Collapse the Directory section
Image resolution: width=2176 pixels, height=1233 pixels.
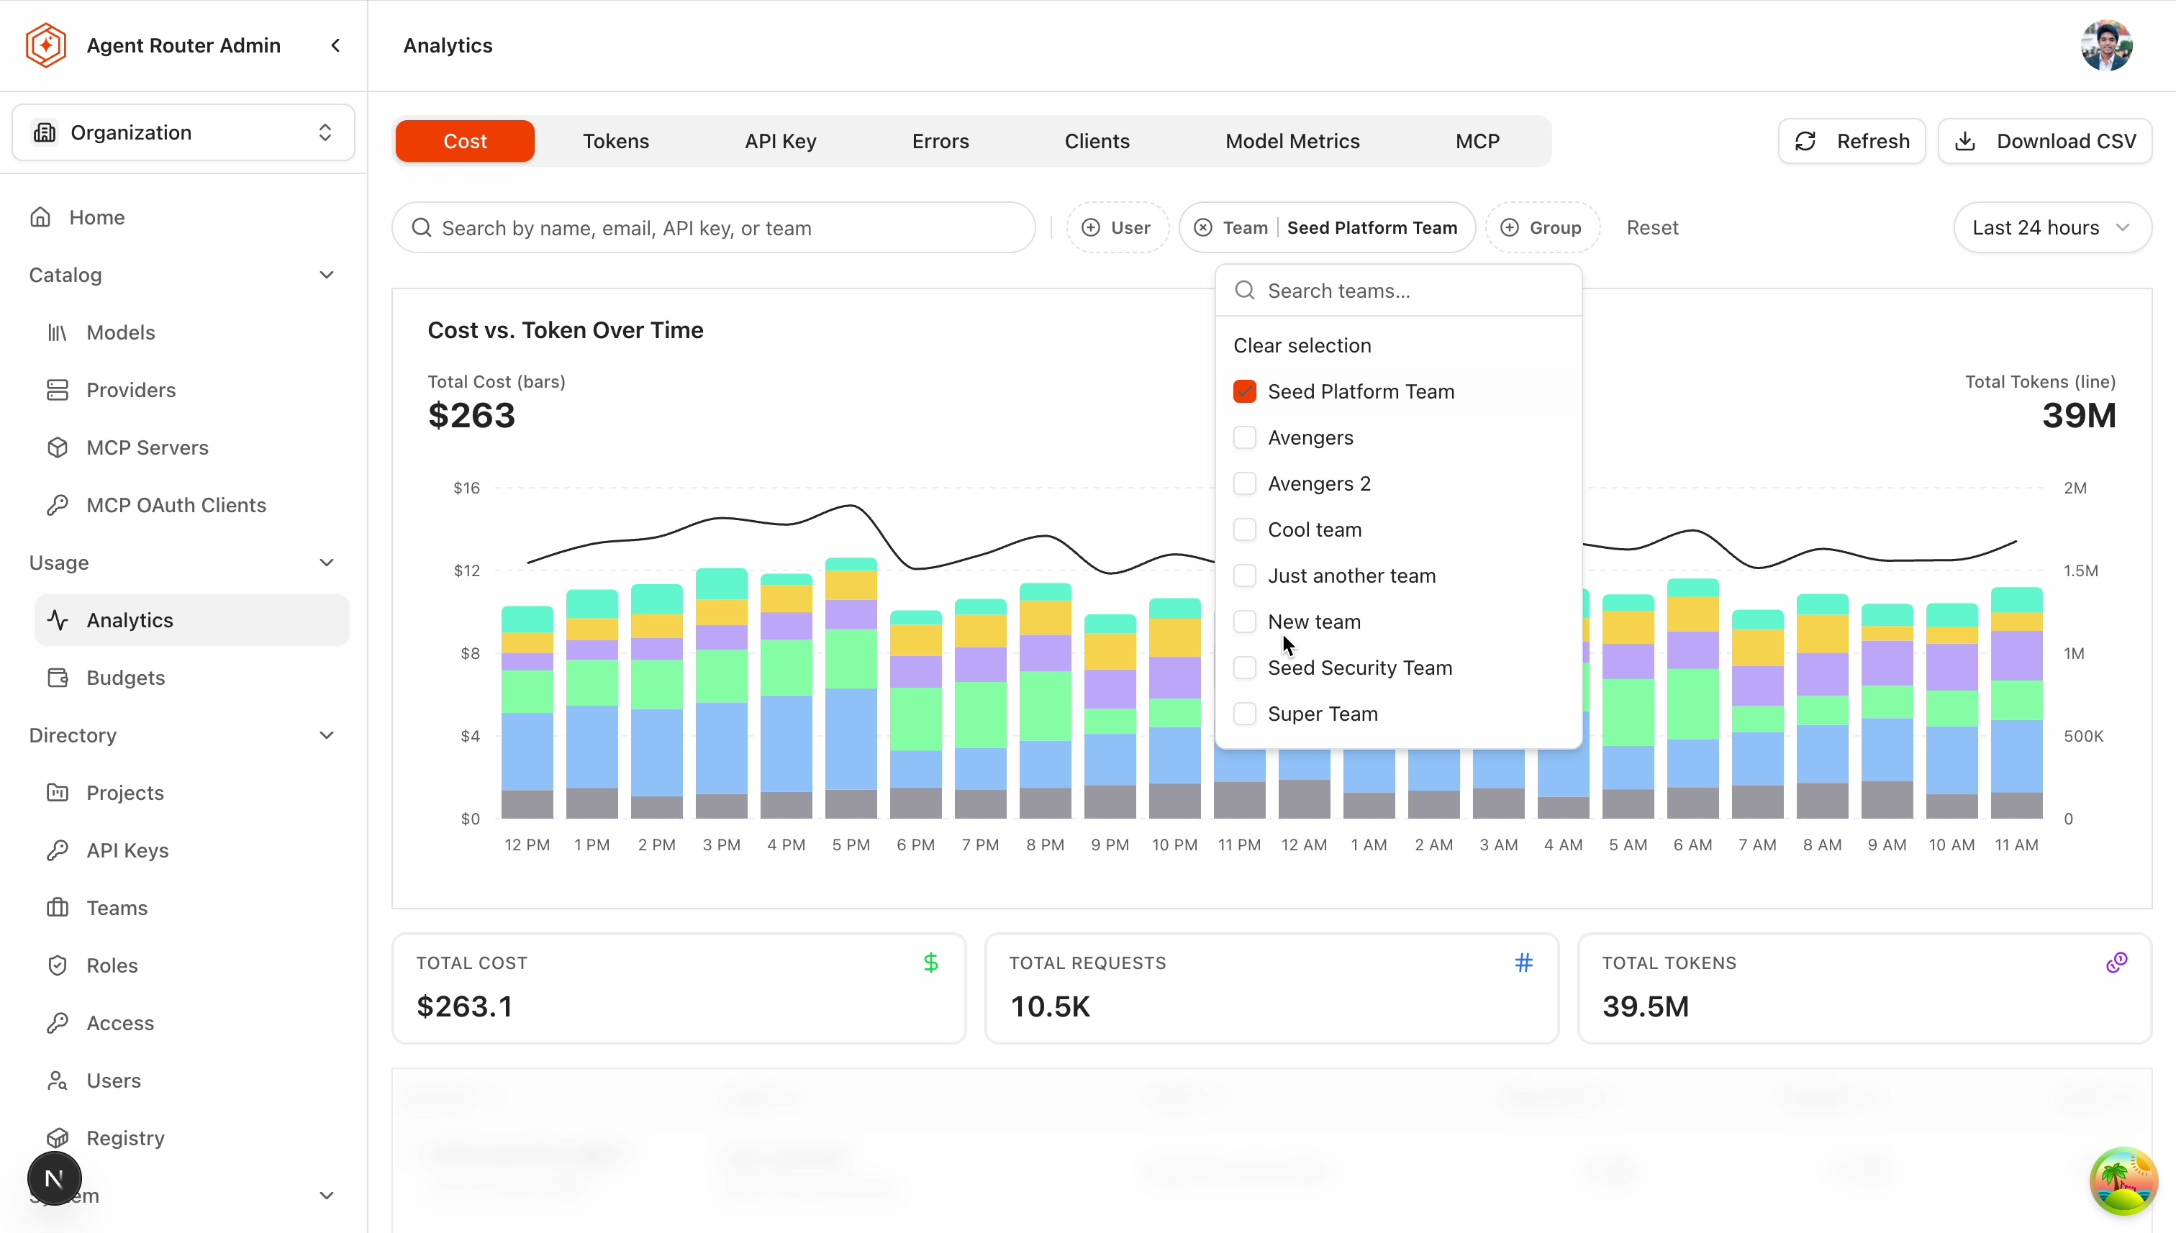click(x=326, y=736)
